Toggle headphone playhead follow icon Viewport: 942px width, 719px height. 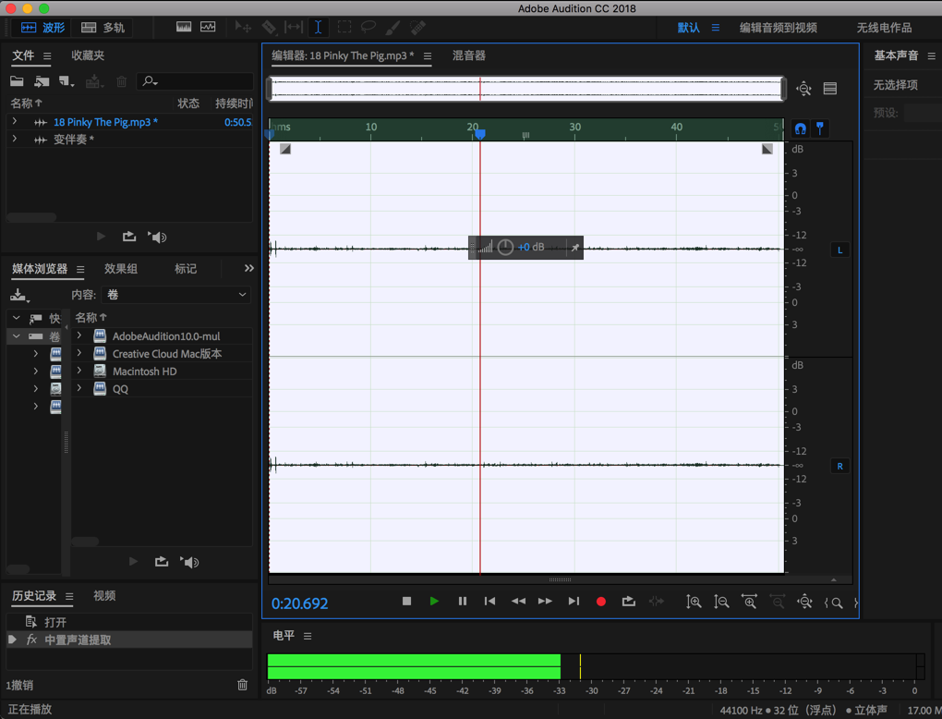coord(800,128)
